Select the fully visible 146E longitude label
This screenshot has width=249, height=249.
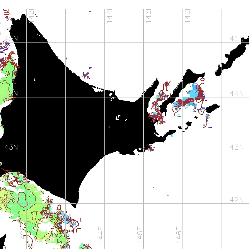coord(179,235)
